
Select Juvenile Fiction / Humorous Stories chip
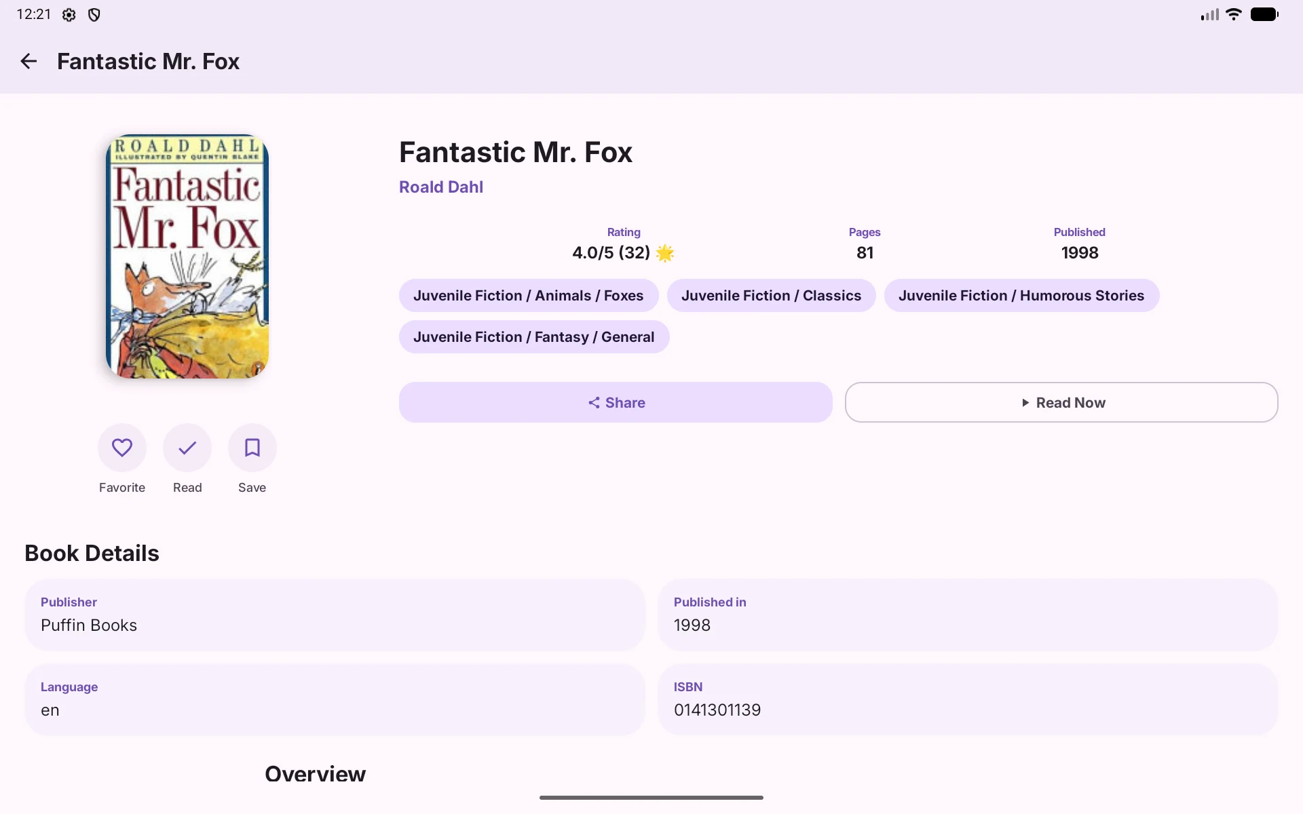tap(1021, 296)
